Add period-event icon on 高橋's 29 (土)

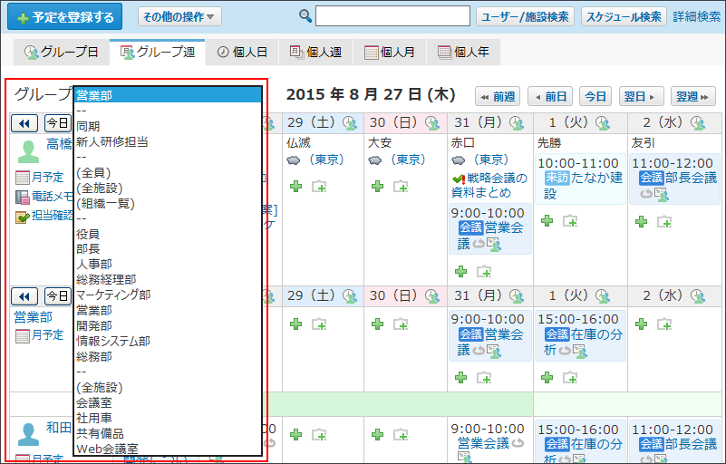(319, 187)
